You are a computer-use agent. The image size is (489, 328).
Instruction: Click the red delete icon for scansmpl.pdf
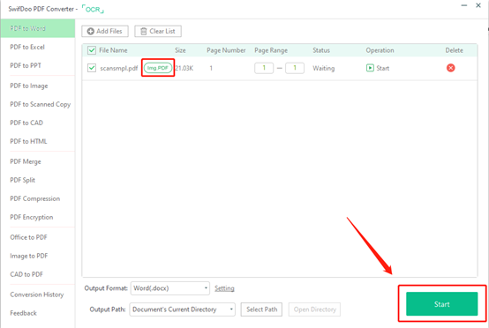[x=450, y=68]
